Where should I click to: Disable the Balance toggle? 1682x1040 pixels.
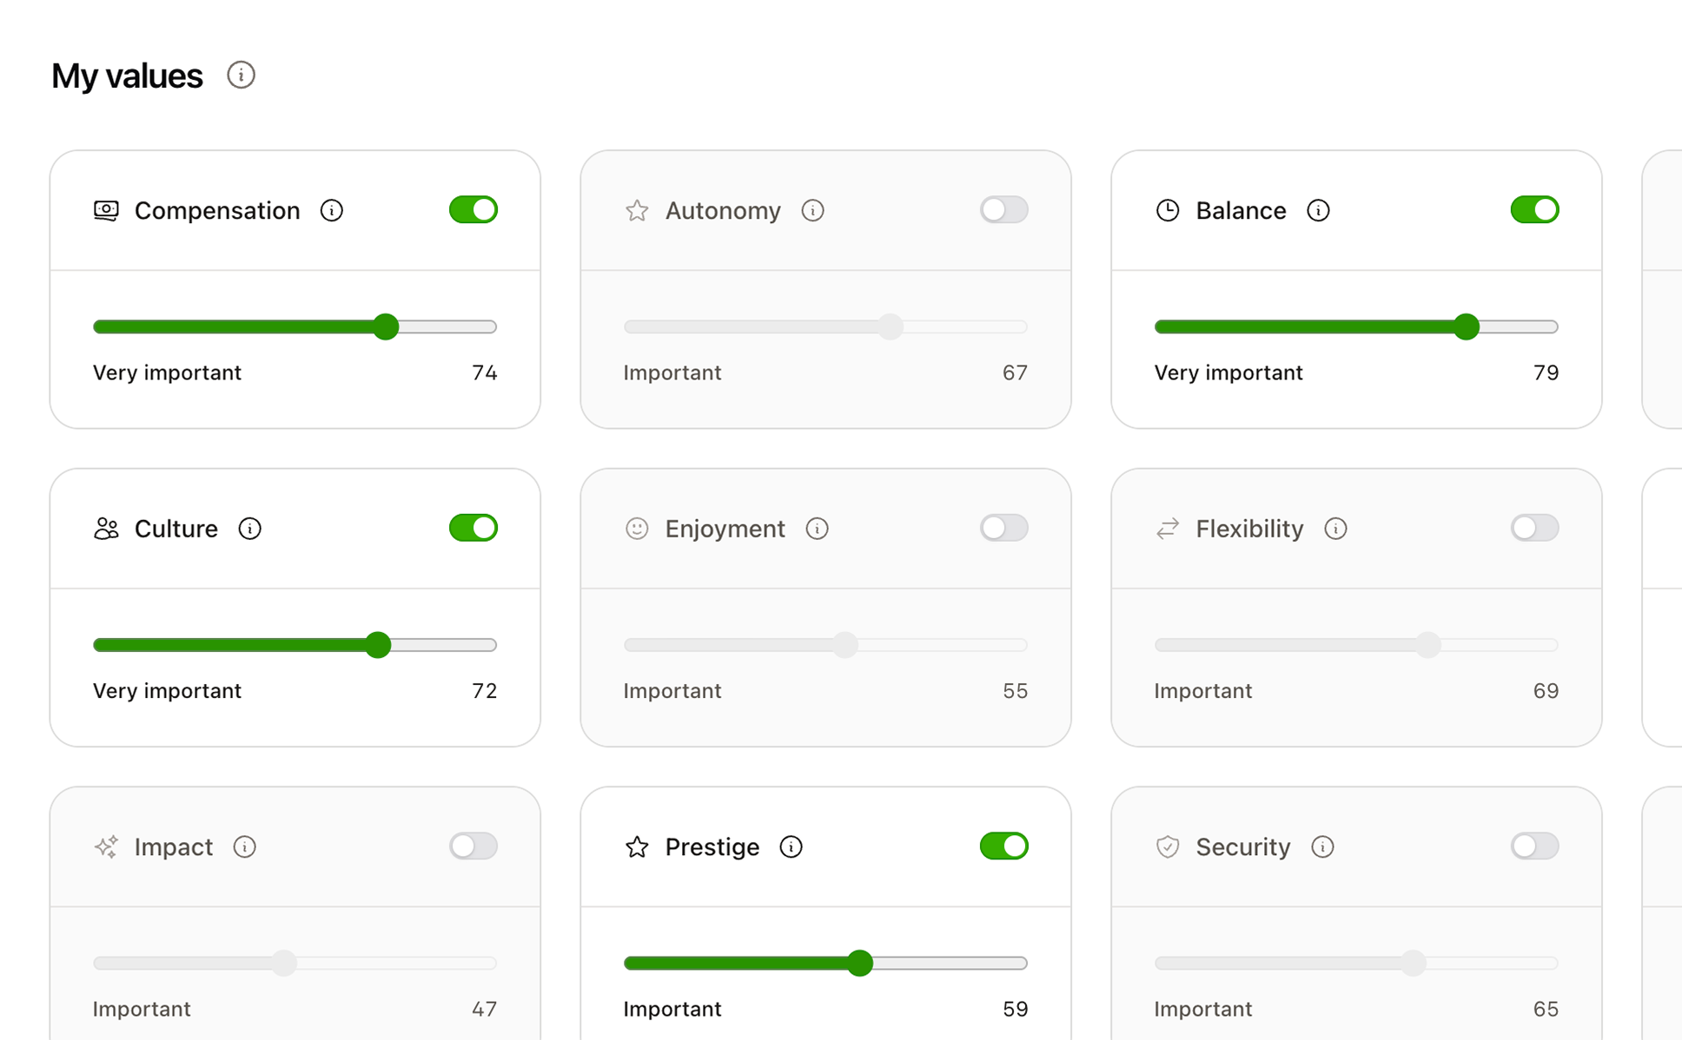click(1534, 209)
